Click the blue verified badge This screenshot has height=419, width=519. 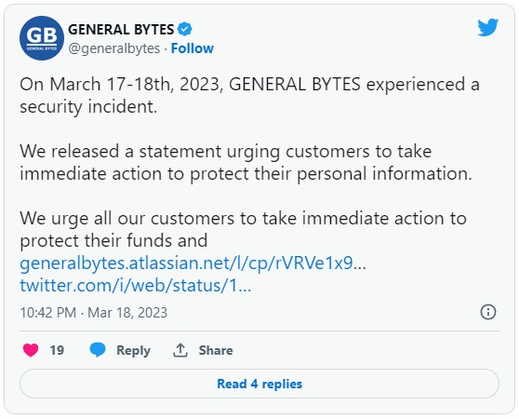click(x=185, y=29)
